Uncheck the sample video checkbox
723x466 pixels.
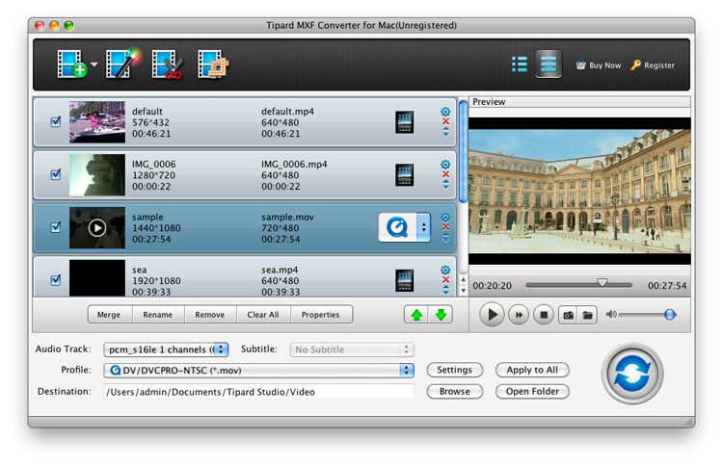coord(56,227)
